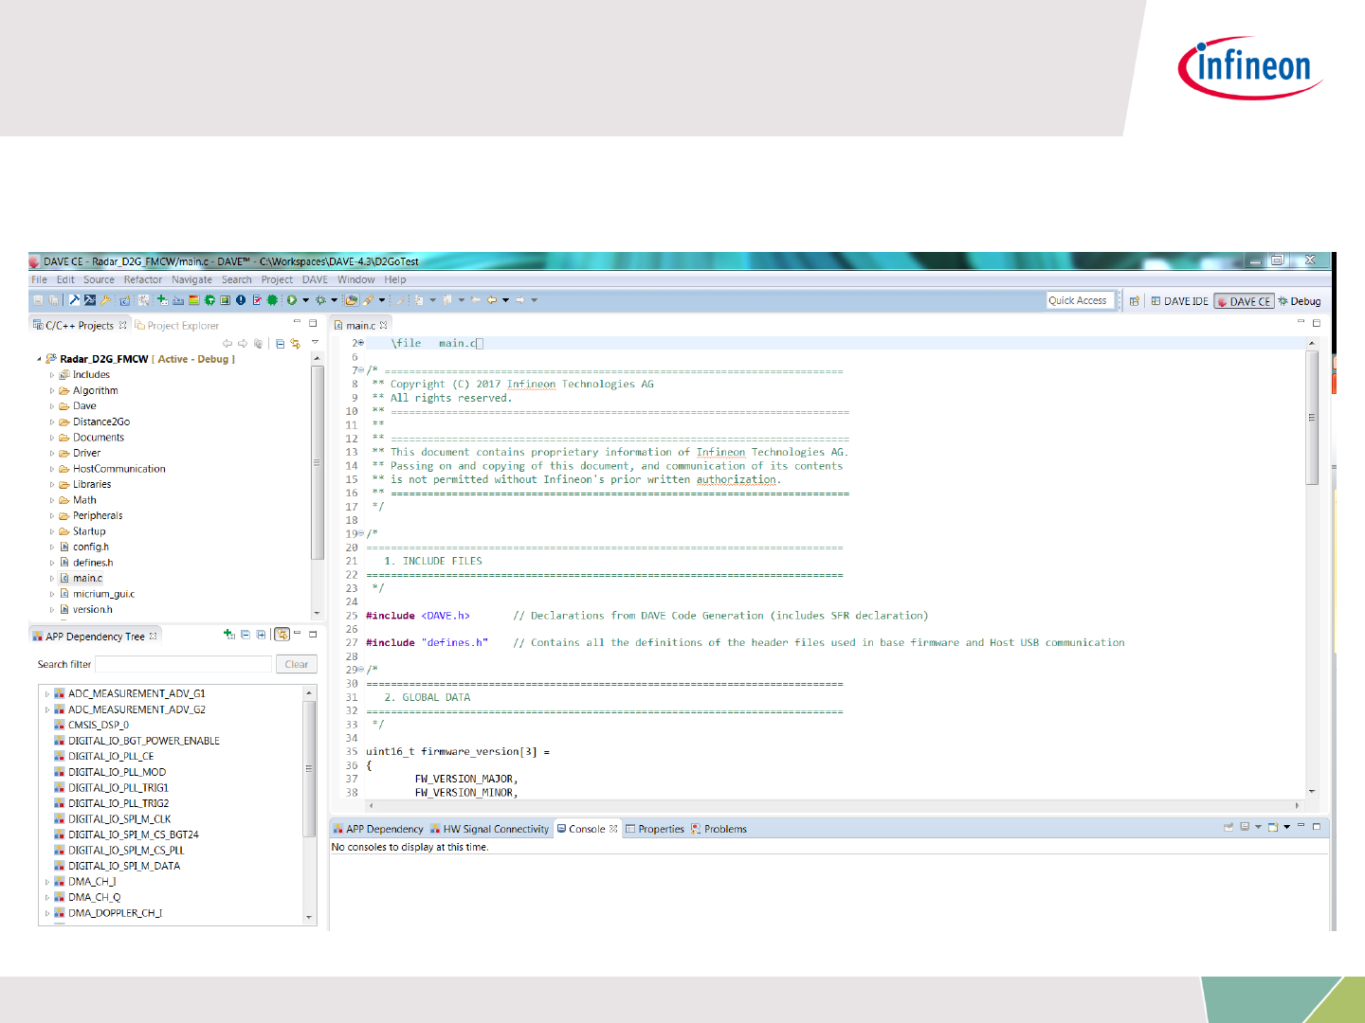This screenshot has width=1365, height=1023.
Task: Click the green plus icon in APP Dependency Tree
Action: click(229, 635)
